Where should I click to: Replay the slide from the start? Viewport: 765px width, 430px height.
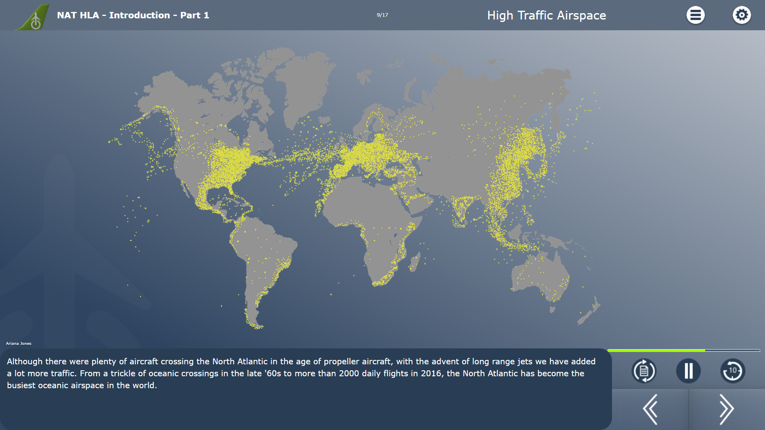click(644, 371)
